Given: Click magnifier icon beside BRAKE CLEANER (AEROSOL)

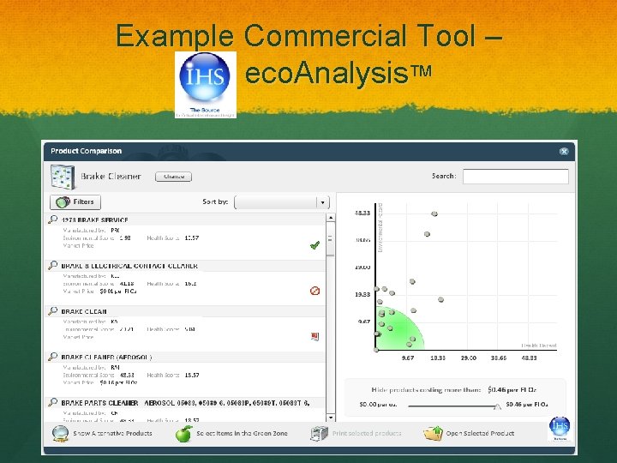Looking at the screenshot, I should click(x=53, y=357).
